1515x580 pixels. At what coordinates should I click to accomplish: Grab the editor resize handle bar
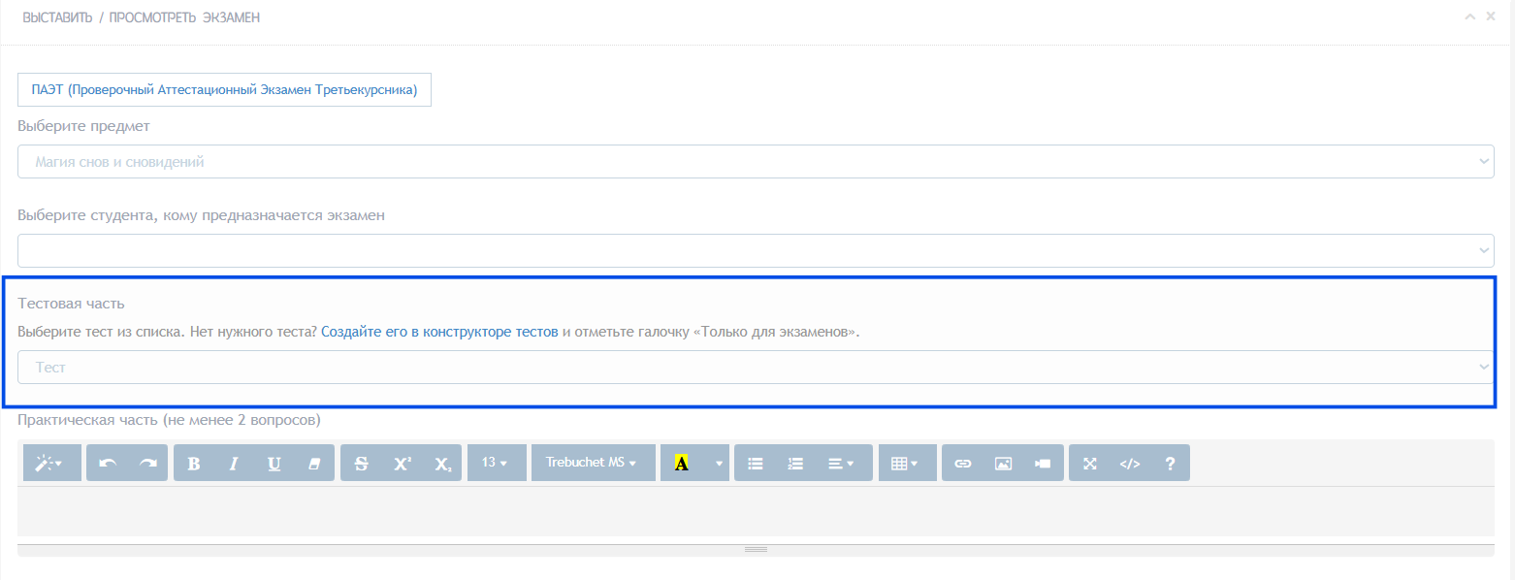pyautogui.click(x=756, y=550)
